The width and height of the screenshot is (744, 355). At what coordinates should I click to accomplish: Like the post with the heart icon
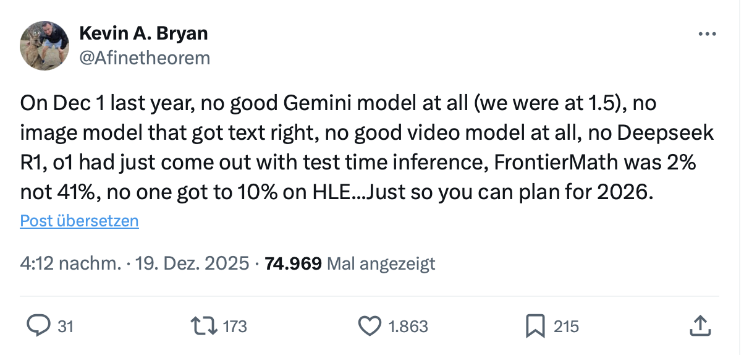[370, 326]
